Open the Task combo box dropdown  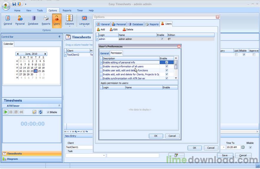(x=104, y=155)
